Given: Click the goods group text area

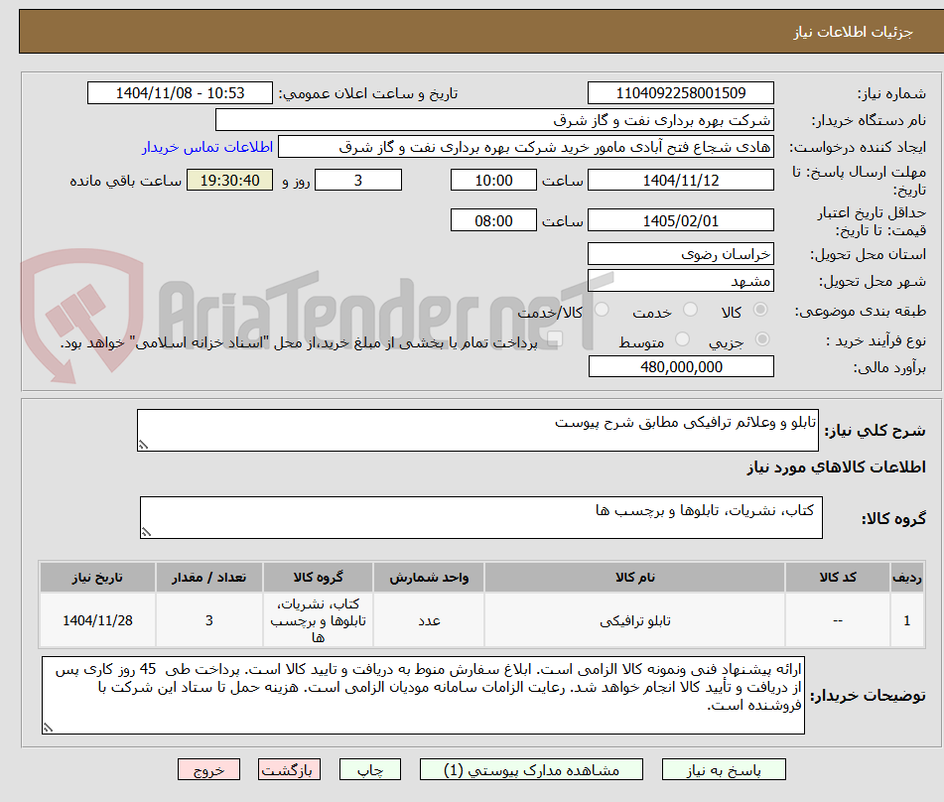Looking at the screenshot, I should [x=481, y=518].
